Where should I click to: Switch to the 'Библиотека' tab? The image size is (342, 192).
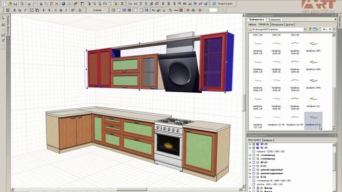(x=256, y=19)
